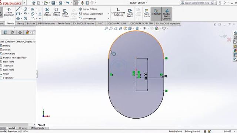This screenshot has width=237, height=133.
Task: Select the Sketch Fillet tool
Action: pos(33,18)
